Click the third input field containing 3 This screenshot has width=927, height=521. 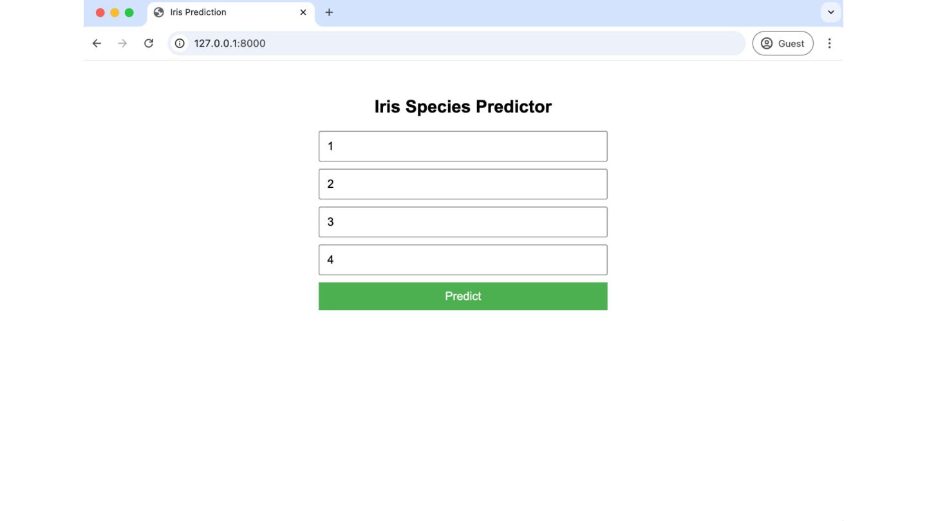coord(463,222)
